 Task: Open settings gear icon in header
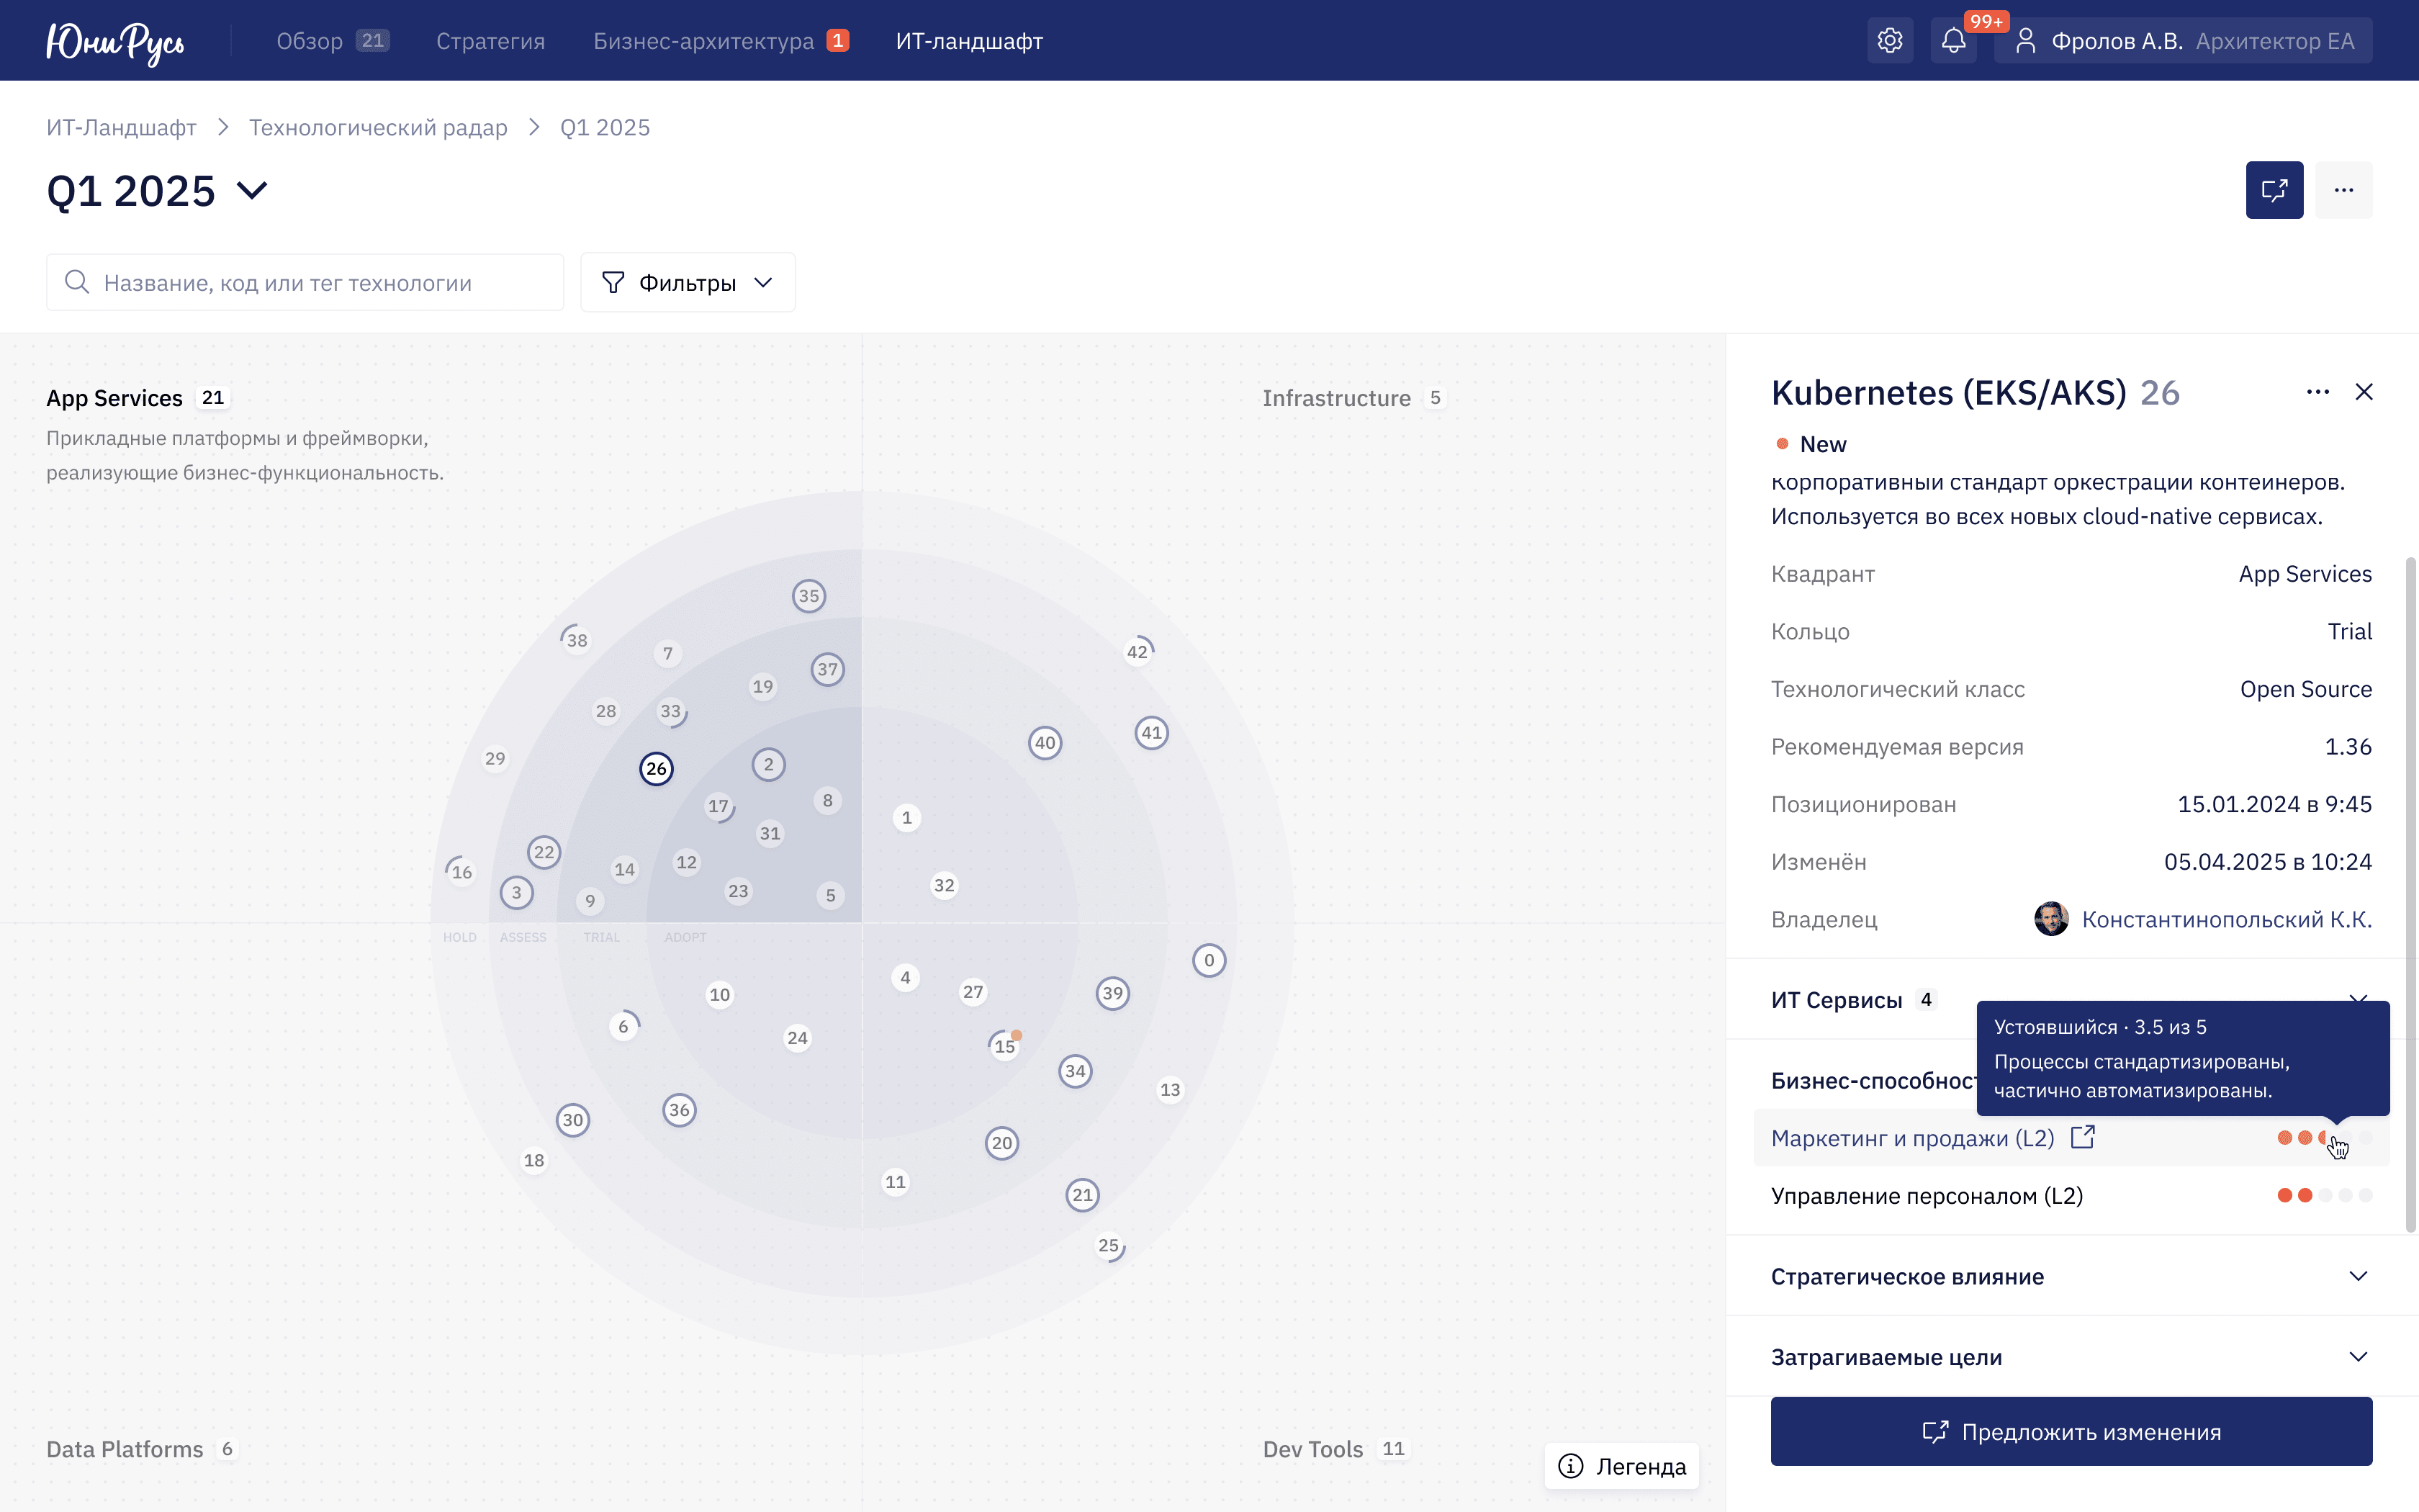(1889, 41)
